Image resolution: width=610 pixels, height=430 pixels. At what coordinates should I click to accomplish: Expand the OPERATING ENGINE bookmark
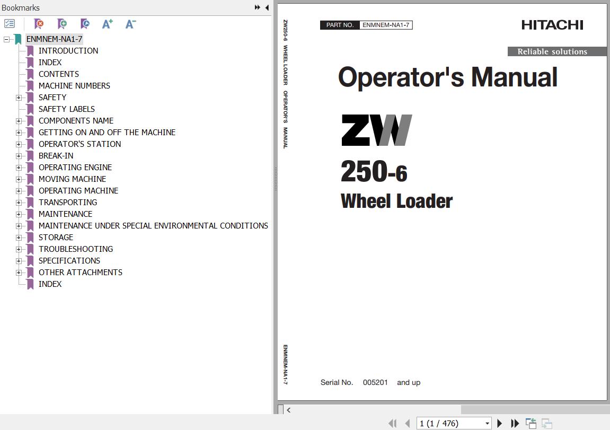[19, 168]
